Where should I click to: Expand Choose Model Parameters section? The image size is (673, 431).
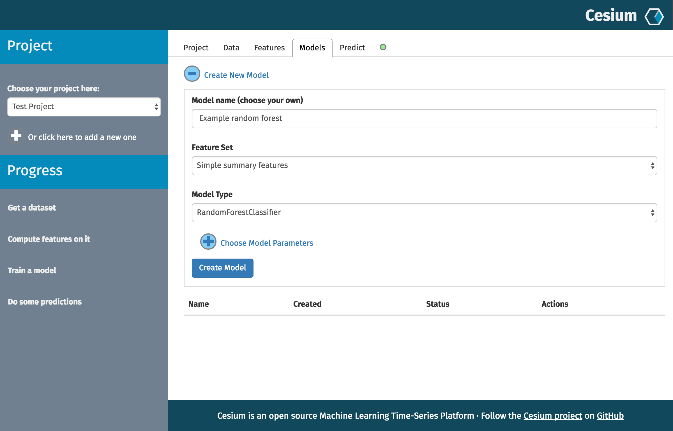tap(266, 243)
